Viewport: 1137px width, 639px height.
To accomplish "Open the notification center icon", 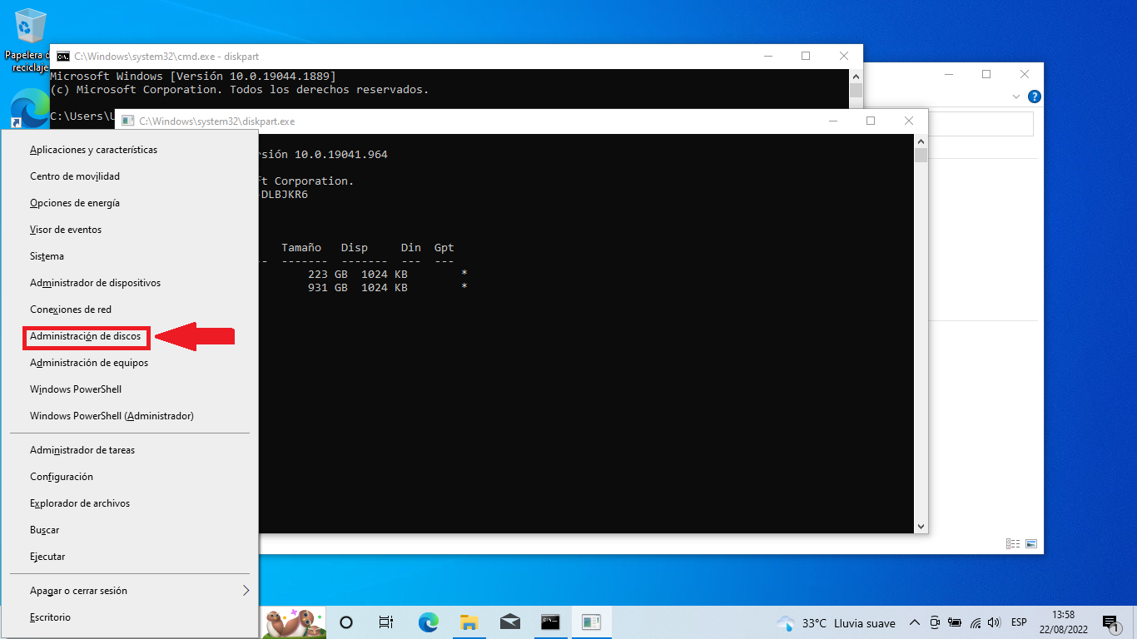I will pyautogui.click(x=1110, y=622).
